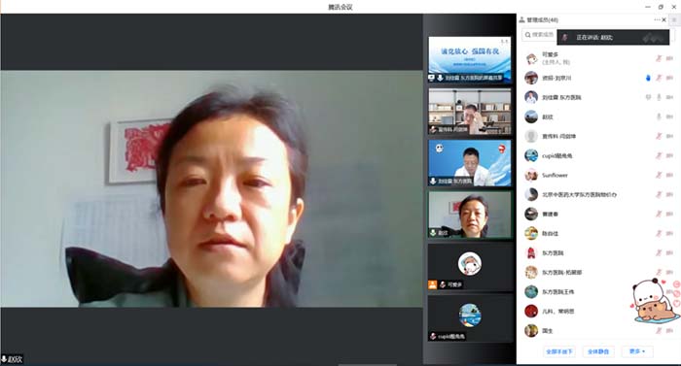
Task: Click the cupid酷兔兔 avatar tile in strip
Action: pyautogui.click(x=470, y=317)
